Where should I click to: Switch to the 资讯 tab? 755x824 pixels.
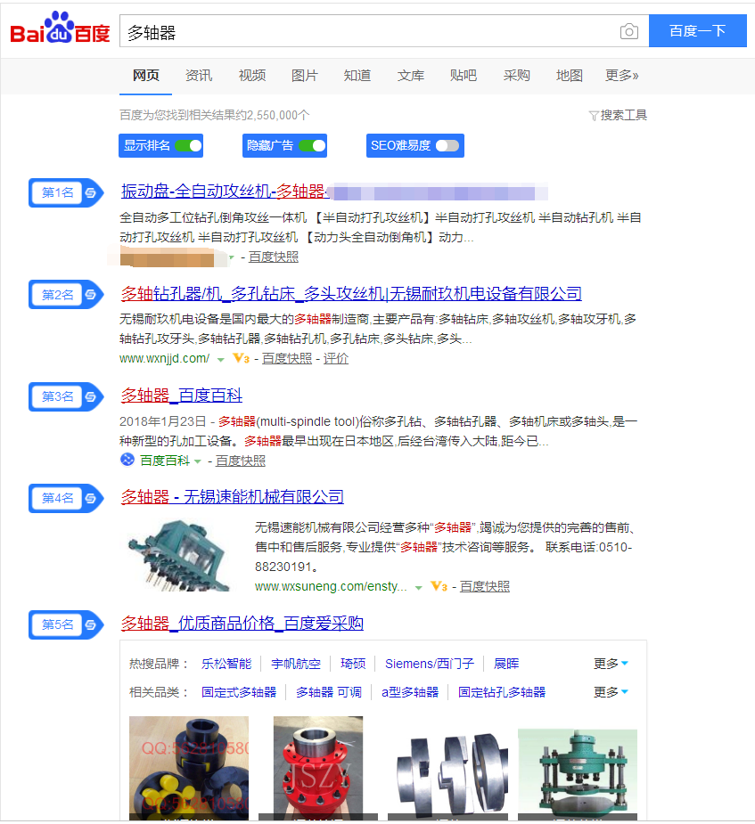coord(199,76)
